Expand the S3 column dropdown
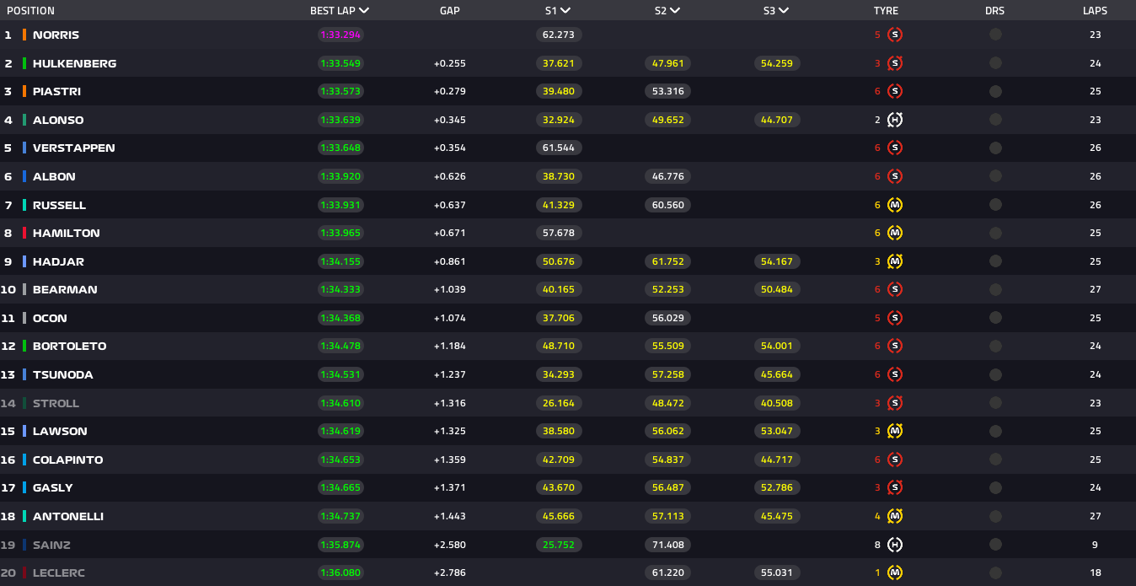Screen dimensions: 1136x586 click(784, 11)
